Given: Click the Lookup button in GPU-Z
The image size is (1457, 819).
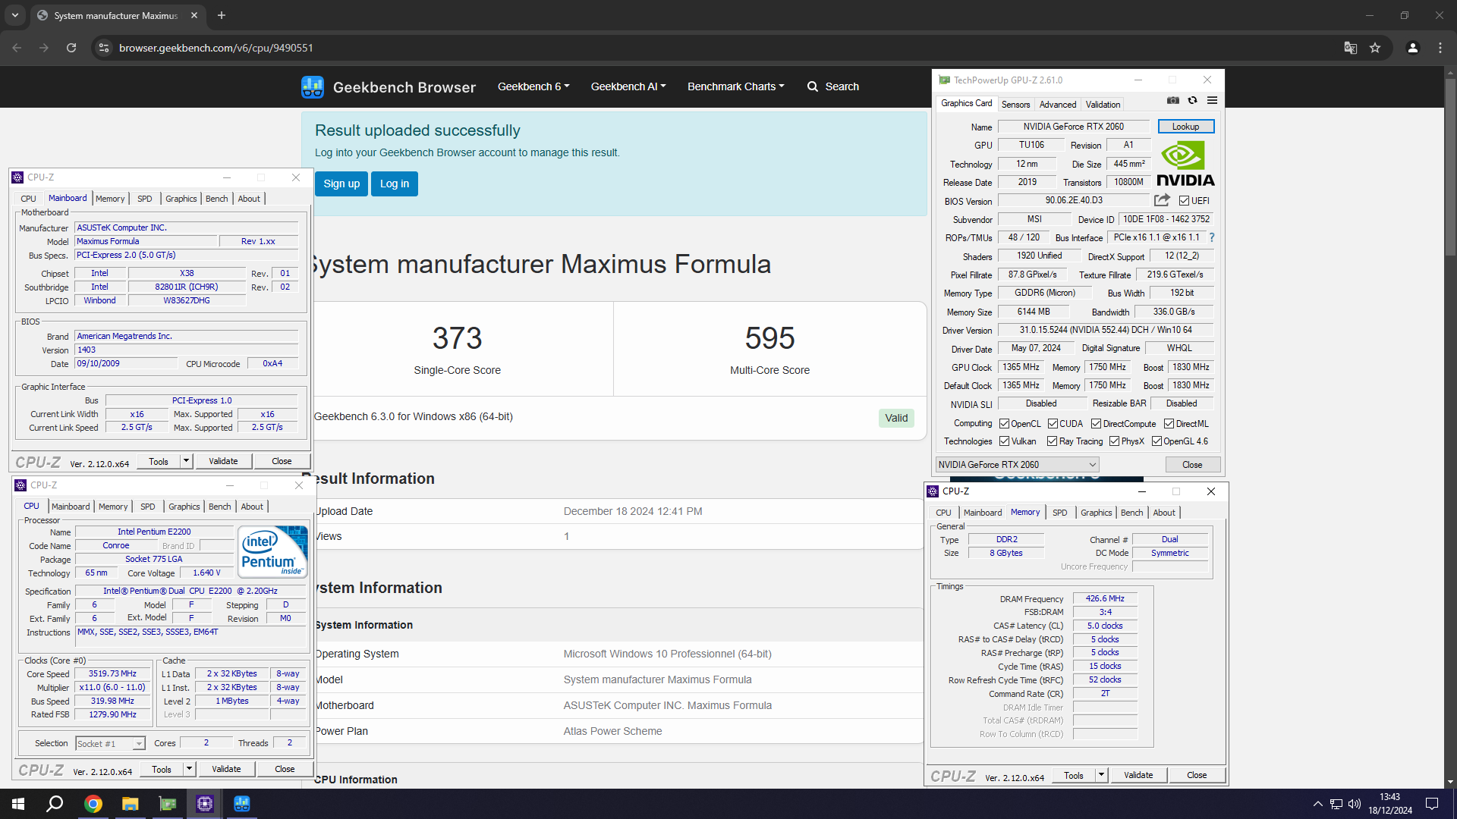Looking at the screenshot, I should pos(1185,127).
